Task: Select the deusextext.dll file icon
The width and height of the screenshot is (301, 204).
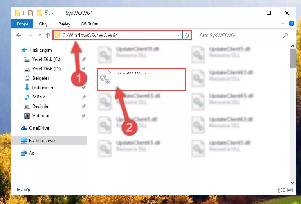Action: pyautogui.click(x=105, y=78)
